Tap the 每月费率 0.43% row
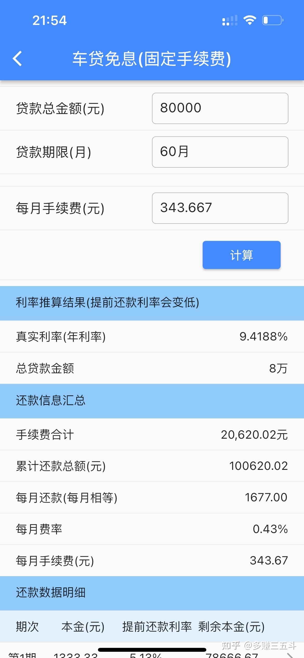The height and width of the screenshot is (658, 304). [152, 529]
